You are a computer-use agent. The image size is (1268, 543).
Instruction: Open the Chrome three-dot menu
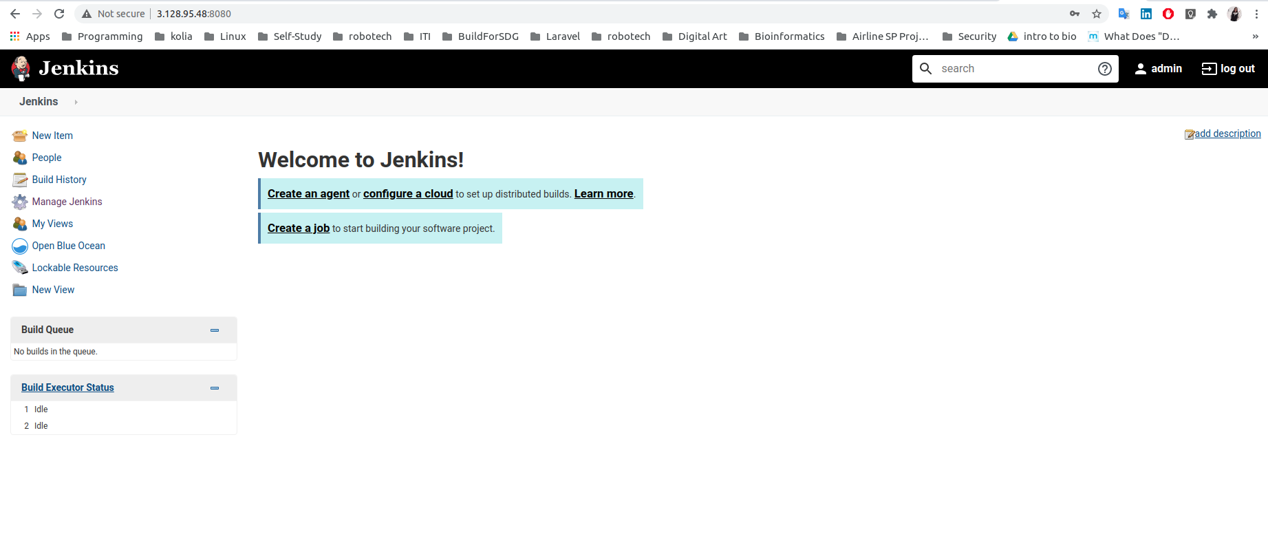click(x=1256, y=14)
